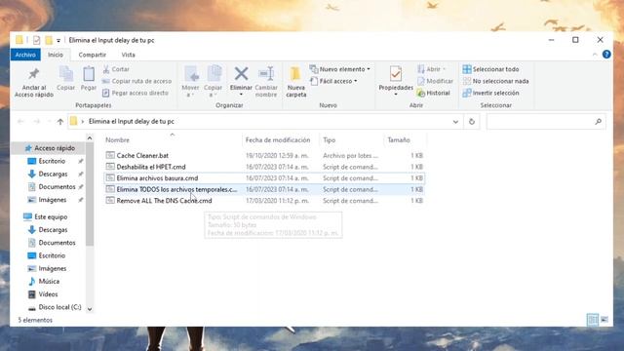Viewport: 624px width, 351px height.
Task: Select the Cortar scissors command
Action: [x=116, y=69]
